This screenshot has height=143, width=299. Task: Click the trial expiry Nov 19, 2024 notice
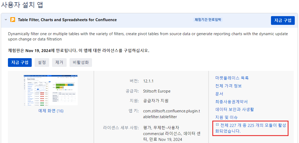[79, 51]
